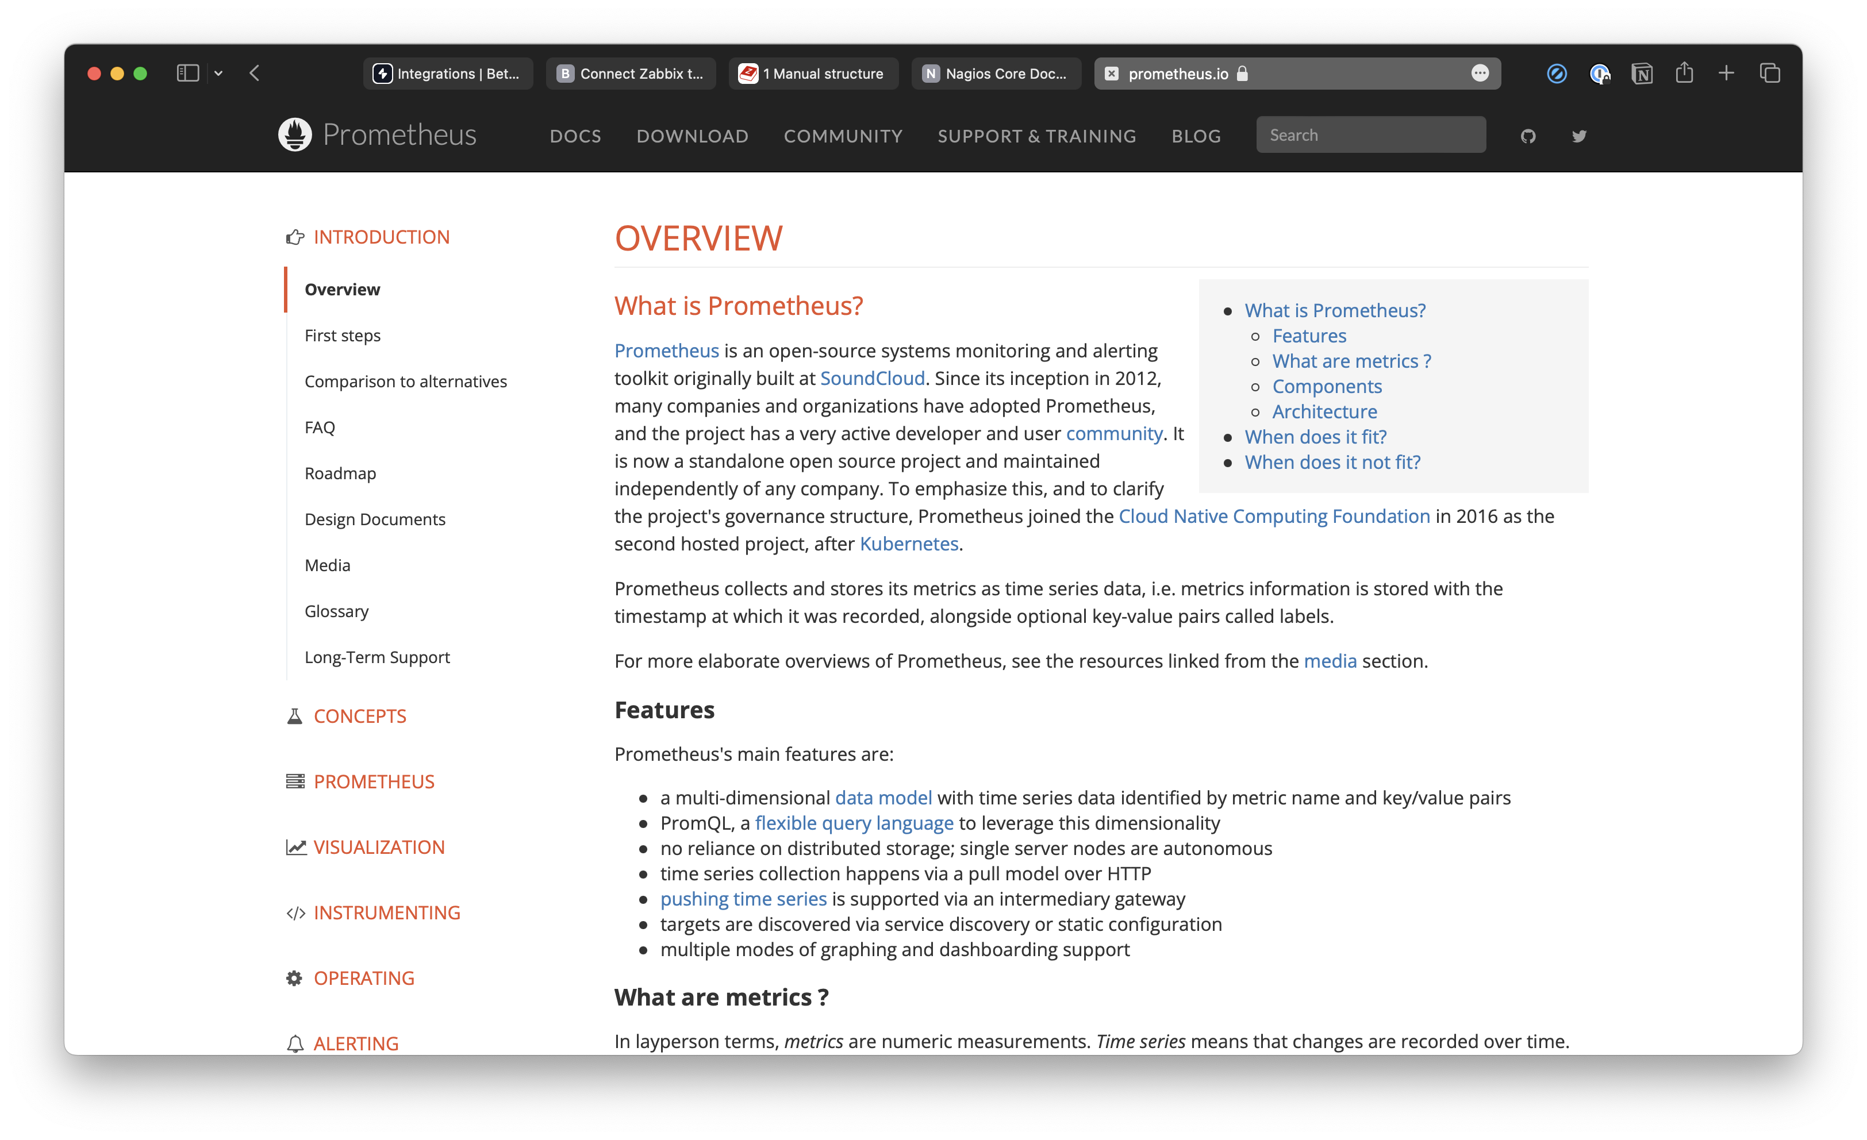Expand the CONCEPTS sidebar section
This screenshot has height=1140, width=1867.
(x=359, y=716)
